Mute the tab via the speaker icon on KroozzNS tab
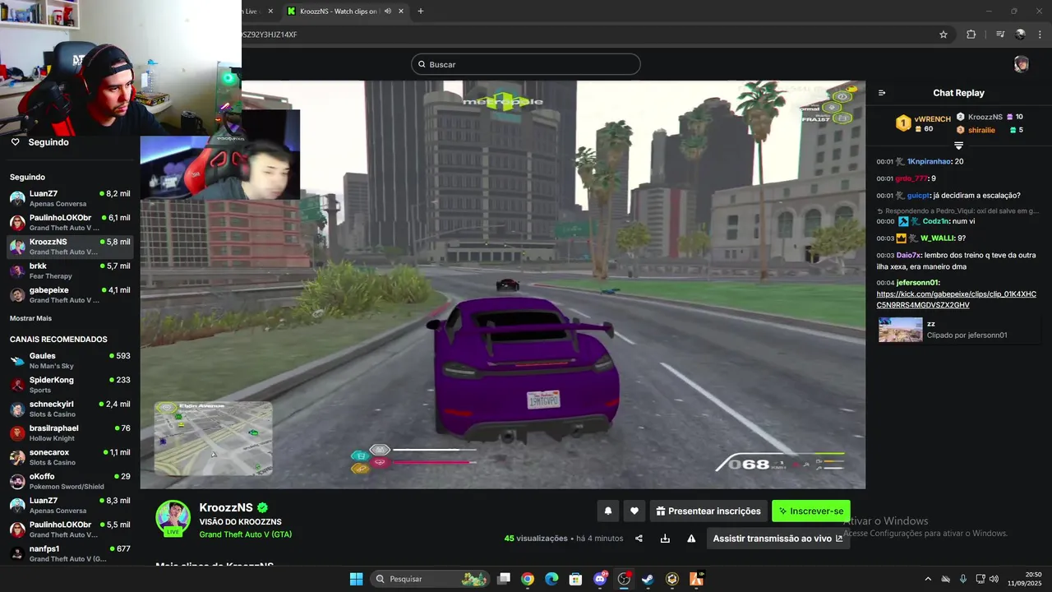This screenshot has height=592, width=1052. (x=387, y=11)
